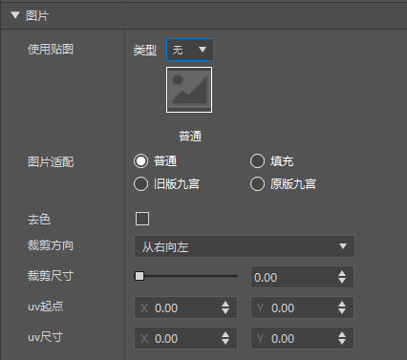Click the 图片 section header title

point(37,15)
